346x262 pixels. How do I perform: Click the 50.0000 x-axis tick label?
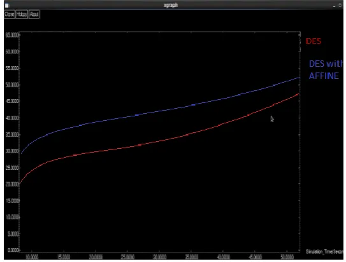pyautogui.click(x=287, y=257)
